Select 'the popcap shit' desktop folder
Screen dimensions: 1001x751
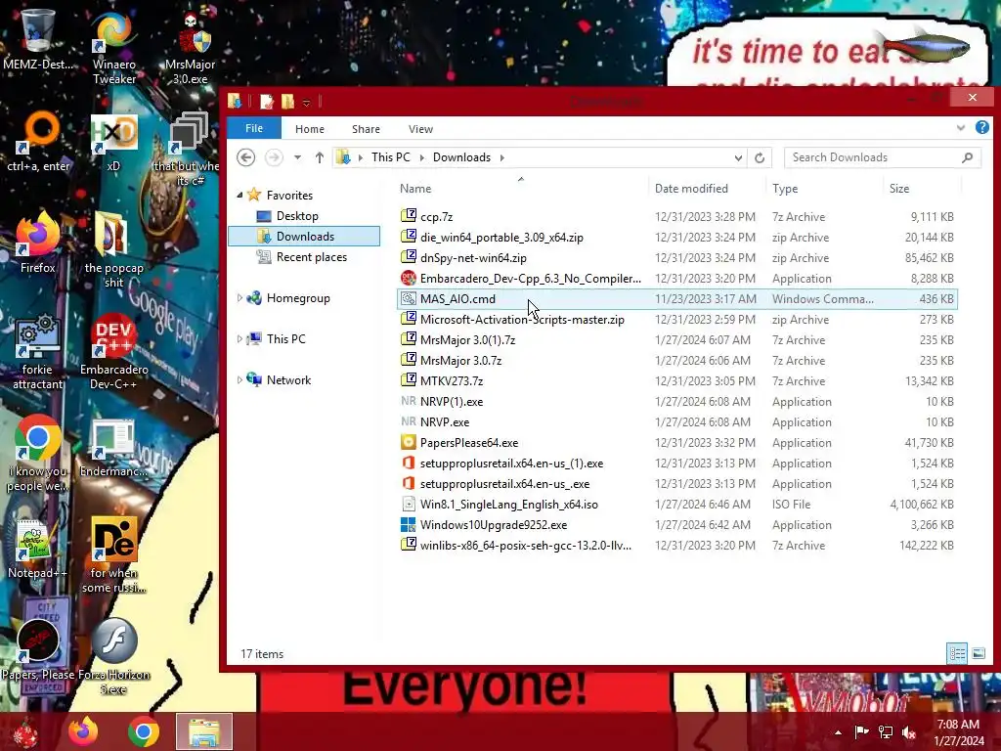point(113,250)
